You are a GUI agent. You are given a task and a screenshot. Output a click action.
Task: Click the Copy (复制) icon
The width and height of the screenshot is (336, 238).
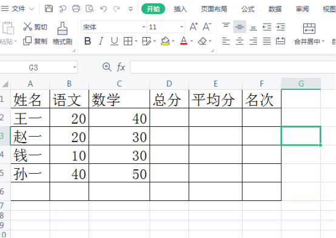[x=27, y=41]
